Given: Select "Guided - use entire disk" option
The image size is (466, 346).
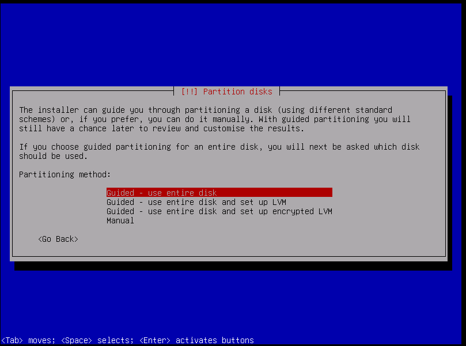Looking at the screenshot, I should pos(161,193).
